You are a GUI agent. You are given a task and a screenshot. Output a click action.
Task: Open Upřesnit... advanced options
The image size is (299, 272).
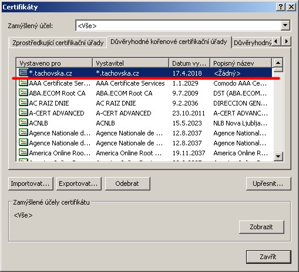[x=268, y=183]
